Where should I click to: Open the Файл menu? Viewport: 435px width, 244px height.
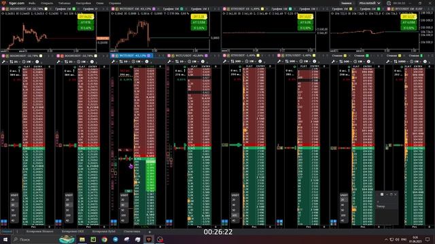point(32,3)
